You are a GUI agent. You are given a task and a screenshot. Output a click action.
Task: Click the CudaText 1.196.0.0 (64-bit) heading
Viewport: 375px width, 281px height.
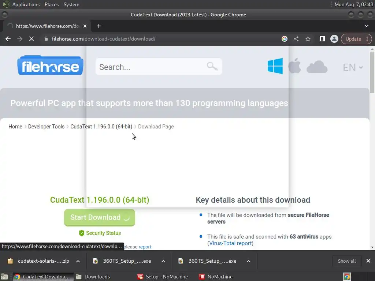pos(100,200)
